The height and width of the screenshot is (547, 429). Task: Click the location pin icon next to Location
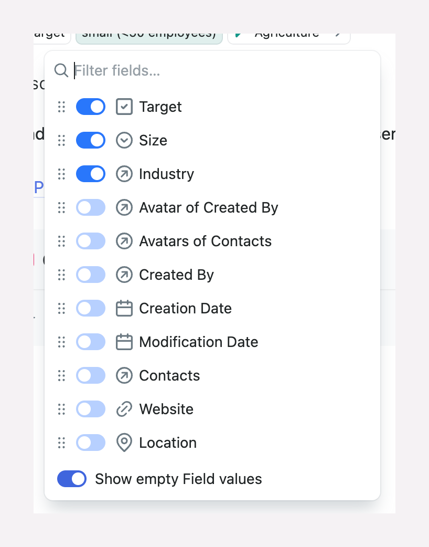tap(124, 443)
